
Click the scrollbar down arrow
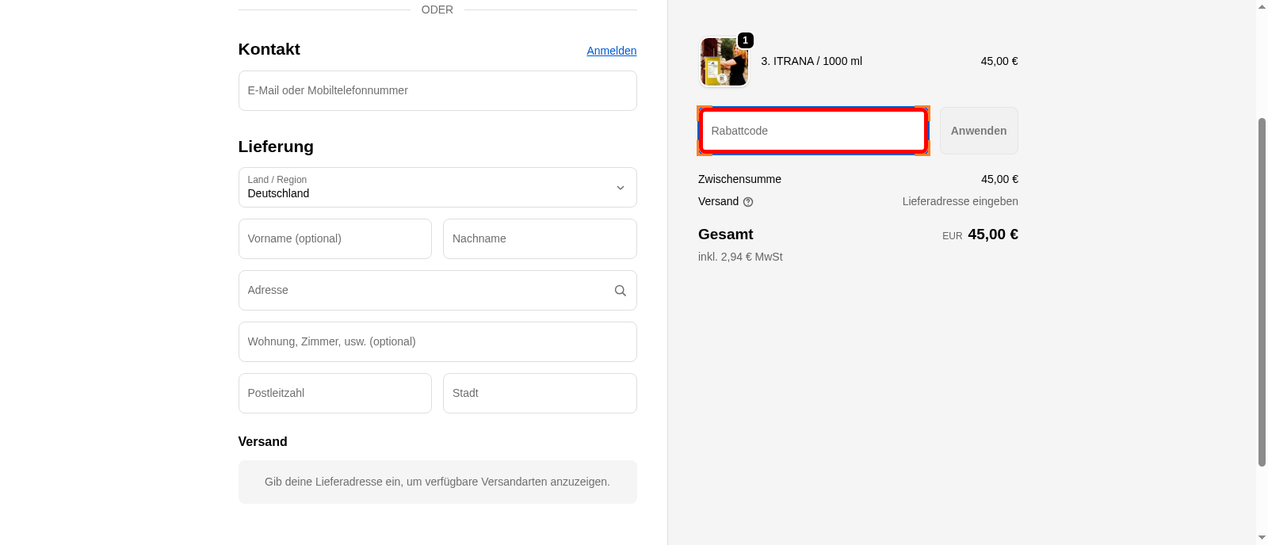pyautogui.click(x=1262, y=538)
